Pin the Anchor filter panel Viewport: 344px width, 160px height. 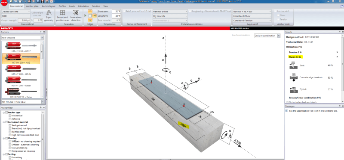click(x=41, y=108)
